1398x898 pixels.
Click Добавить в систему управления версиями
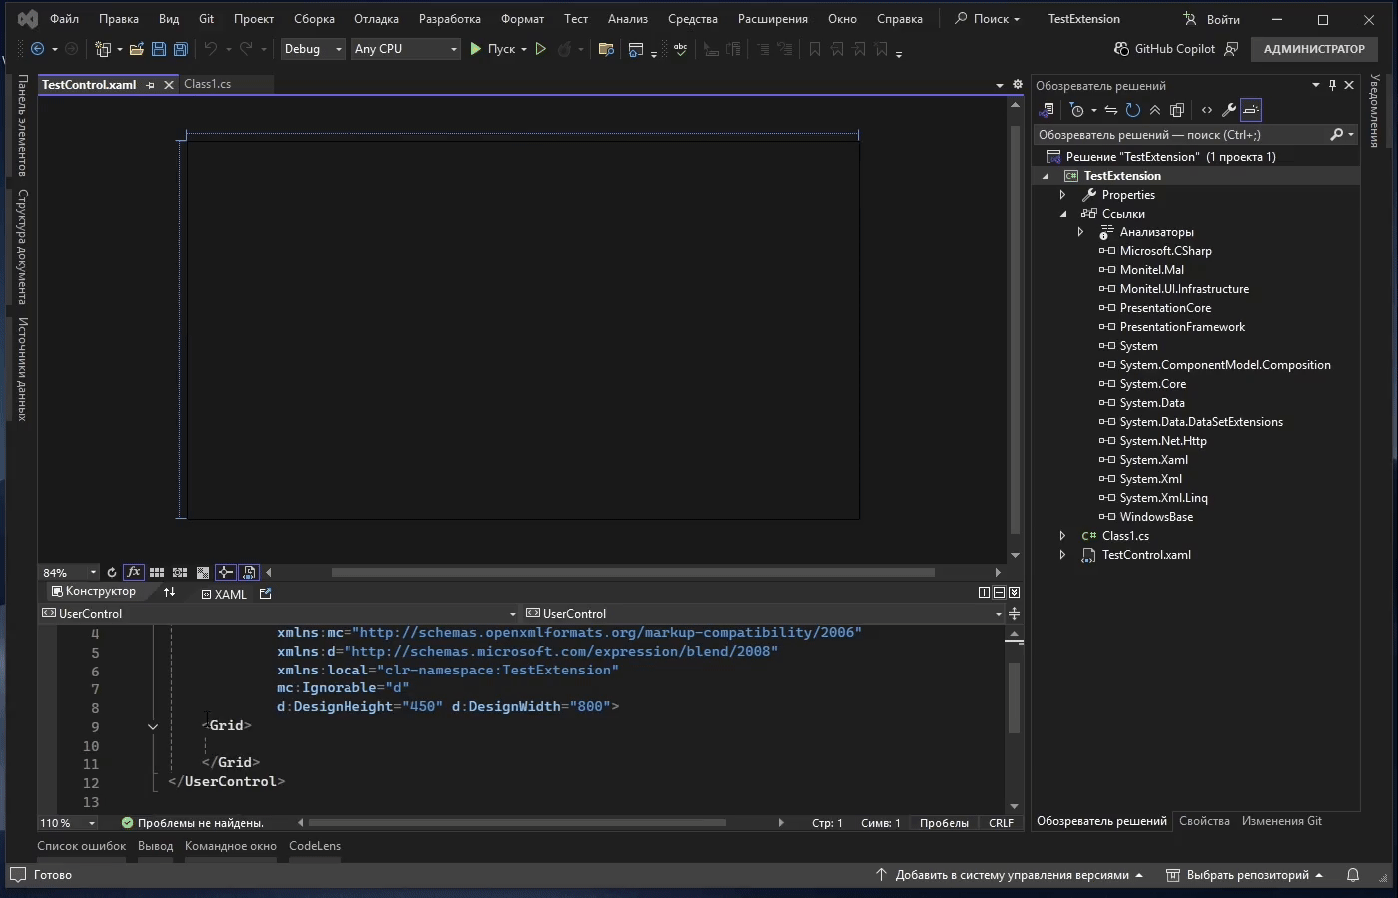point(1012,875)
